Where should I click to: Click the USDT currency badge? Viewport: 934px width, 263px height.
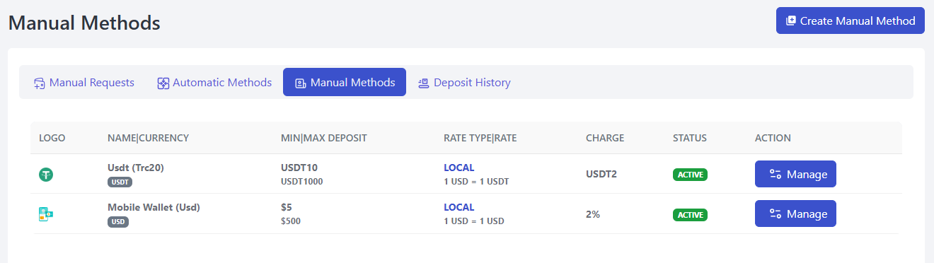(120, 182)
